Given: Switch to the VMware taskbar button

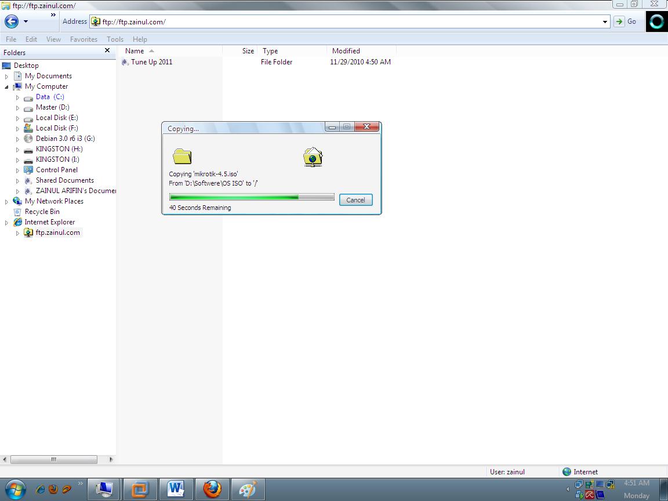Looking at the screenshot, I should (x=140, y=489).
